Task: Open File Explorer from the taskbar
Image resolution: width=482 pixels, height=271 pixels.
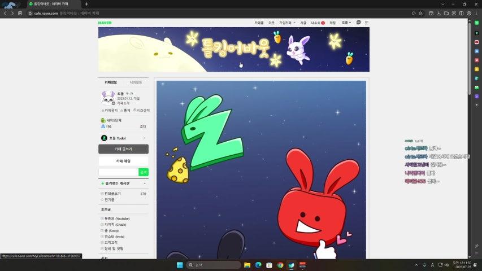Action: [247, 265]
